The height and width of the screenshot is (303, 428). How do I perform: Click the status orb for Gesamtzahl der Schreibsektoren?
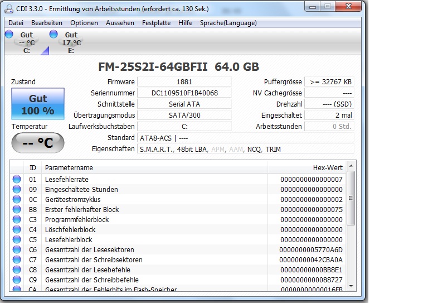tap(17, 259)
